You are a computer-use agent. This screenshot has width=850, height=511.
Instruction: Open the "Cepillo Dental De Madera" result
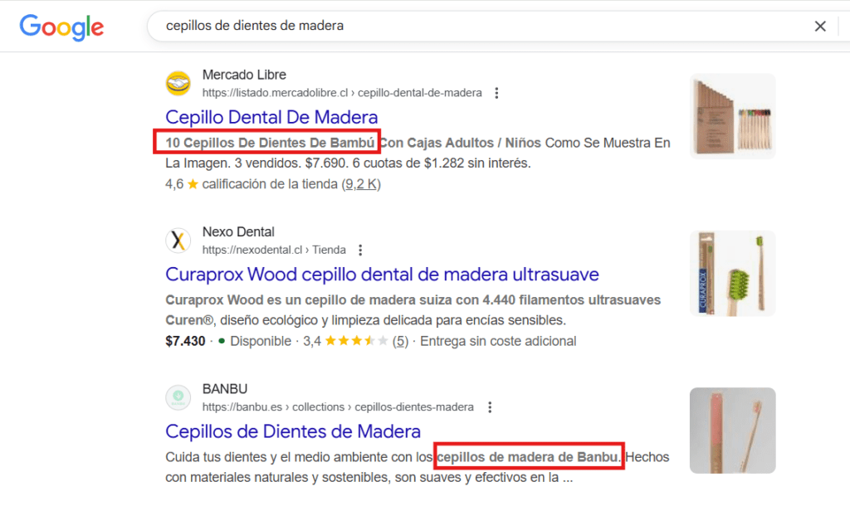pos(271,117)
